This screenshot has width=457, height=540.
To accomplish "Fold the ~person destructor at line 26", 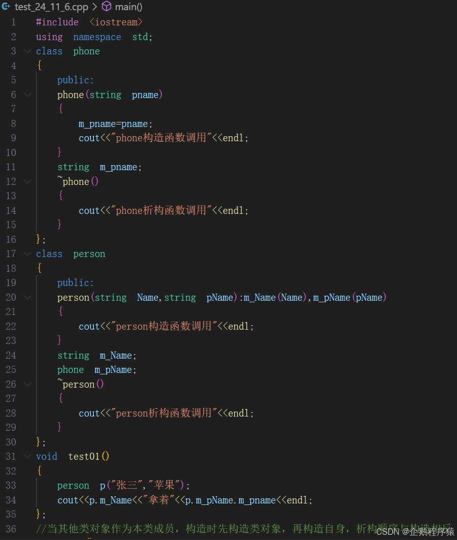I will [27, 384].
